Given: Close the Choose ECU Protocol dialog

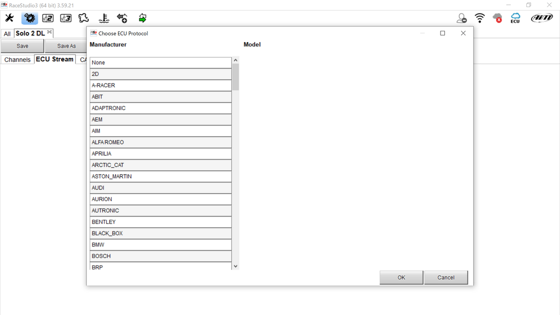Looking at the screenshot, I should (463, 33).
